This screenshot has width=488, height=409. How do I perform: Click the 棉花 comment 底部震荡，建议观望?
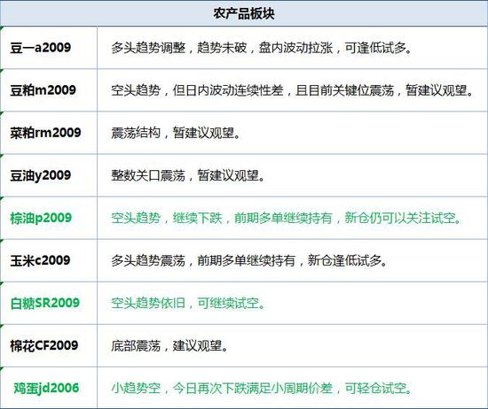[169, 345]
